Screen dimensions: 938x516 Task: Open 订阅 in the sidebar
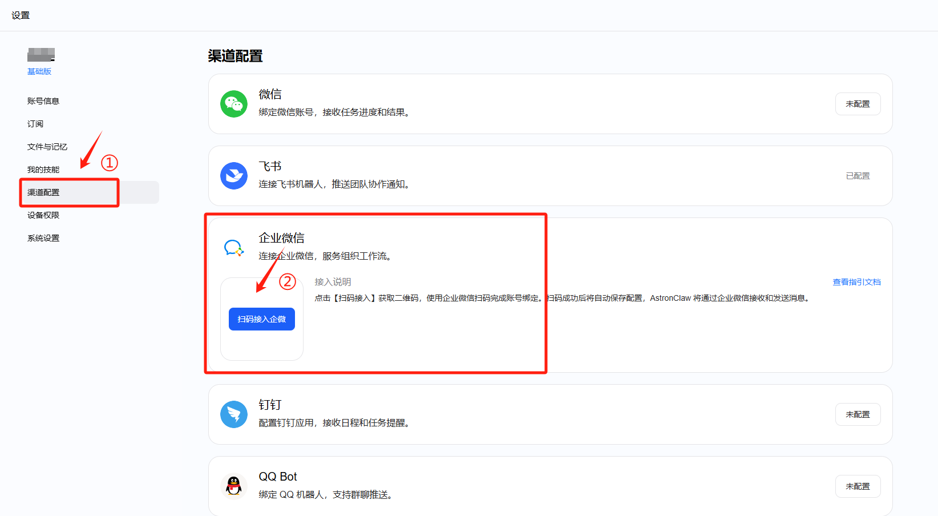coord(35,124)
